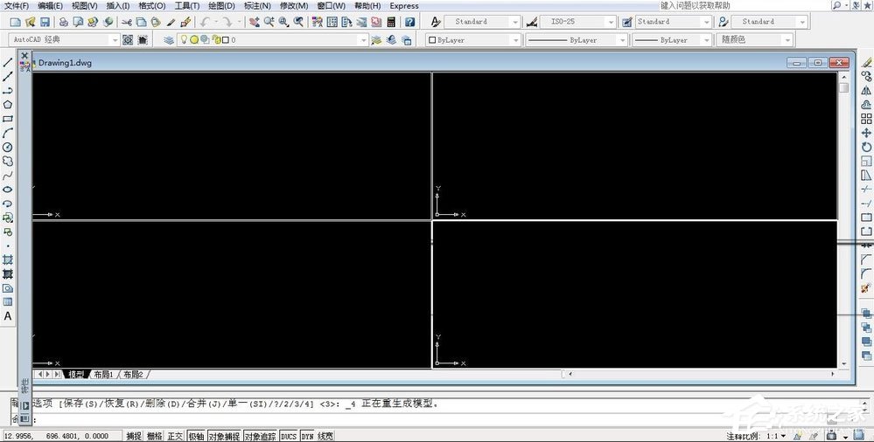Open the Express menu
Image resolution: width=874 pixels, height=442 pixels.
coord(404,5)
